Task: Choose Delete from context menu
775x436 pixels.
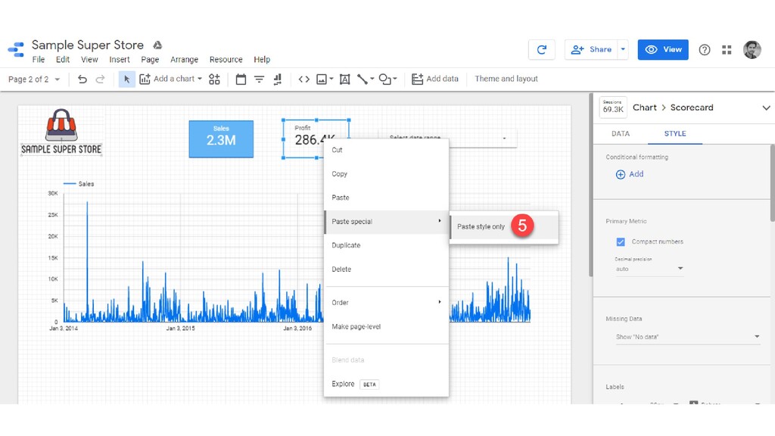Action: point(386,269)
